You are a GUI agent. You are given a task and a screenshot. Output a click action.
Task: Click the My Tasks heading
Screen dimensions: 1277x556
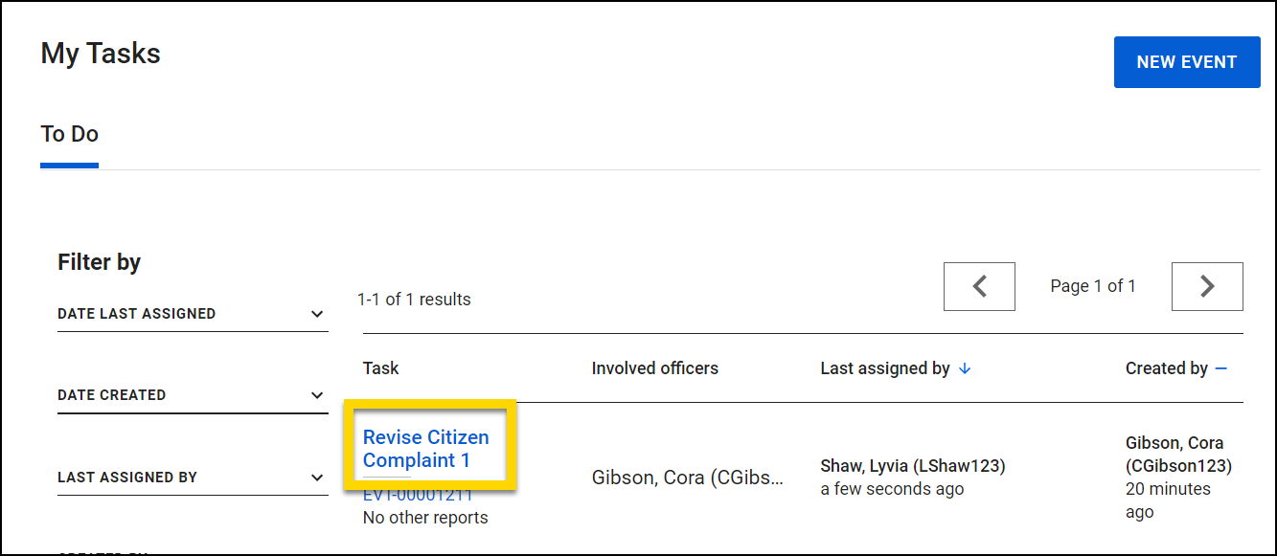[100, 54]
